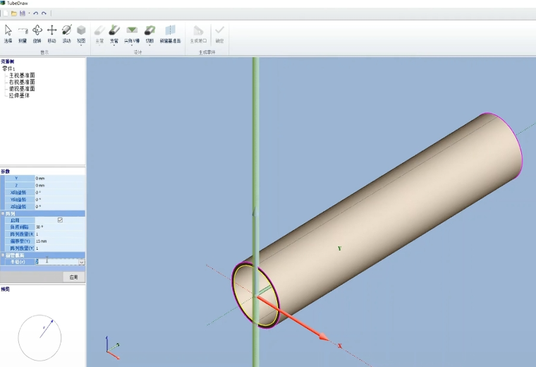Screen dimensions: 536x367
Task: Collapse the 阵列 parameter group
Action: pos(3,213)
